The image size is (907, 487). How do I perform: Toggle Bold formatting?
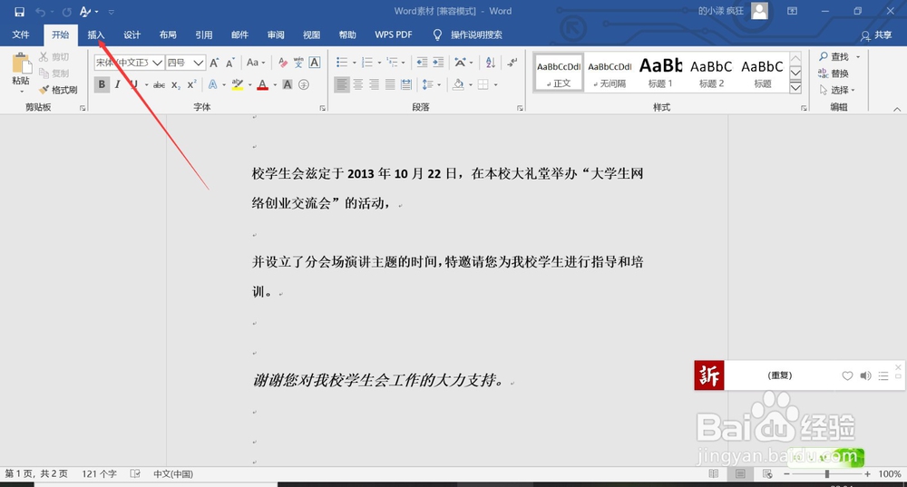[102, 85]
